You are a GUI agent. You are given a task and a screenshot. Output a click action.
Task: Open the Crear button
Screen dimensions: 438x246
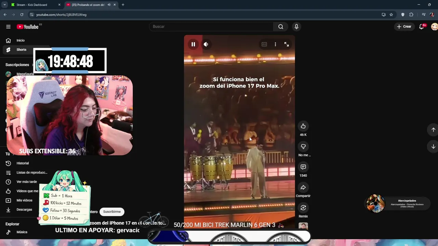tap(404, 27)
